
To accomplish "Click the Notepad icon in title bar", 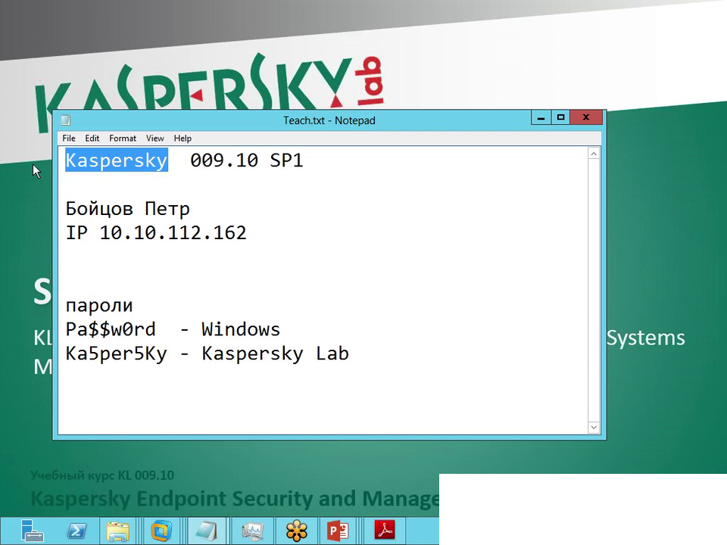I will 66,120.
